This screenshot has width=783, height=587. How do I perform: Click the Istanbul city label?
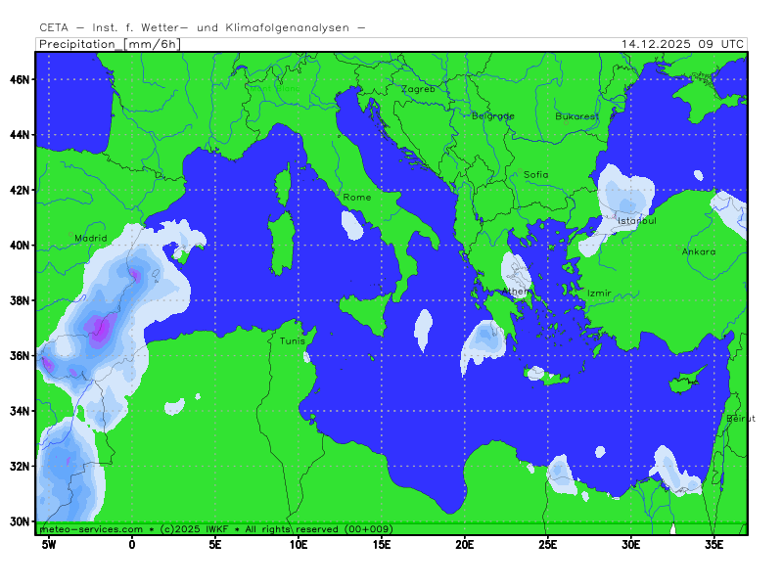[x=636, y=220]
